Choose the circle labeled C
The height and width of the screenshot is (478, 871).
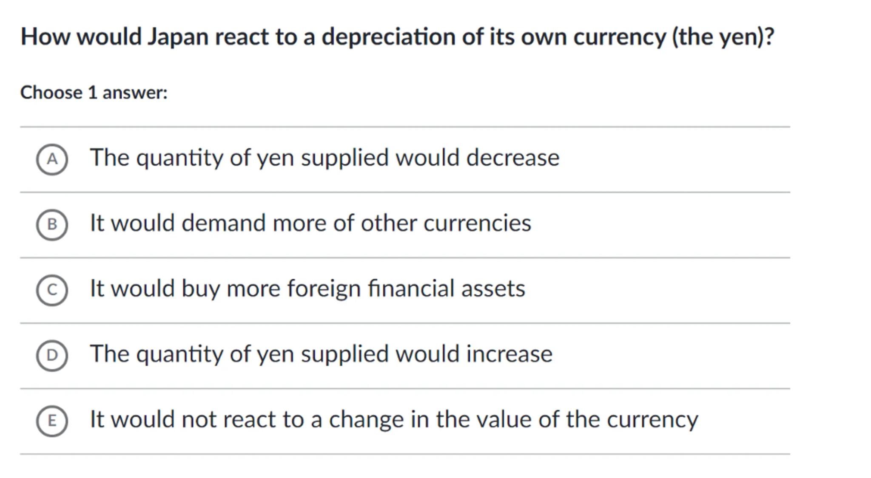52,290
